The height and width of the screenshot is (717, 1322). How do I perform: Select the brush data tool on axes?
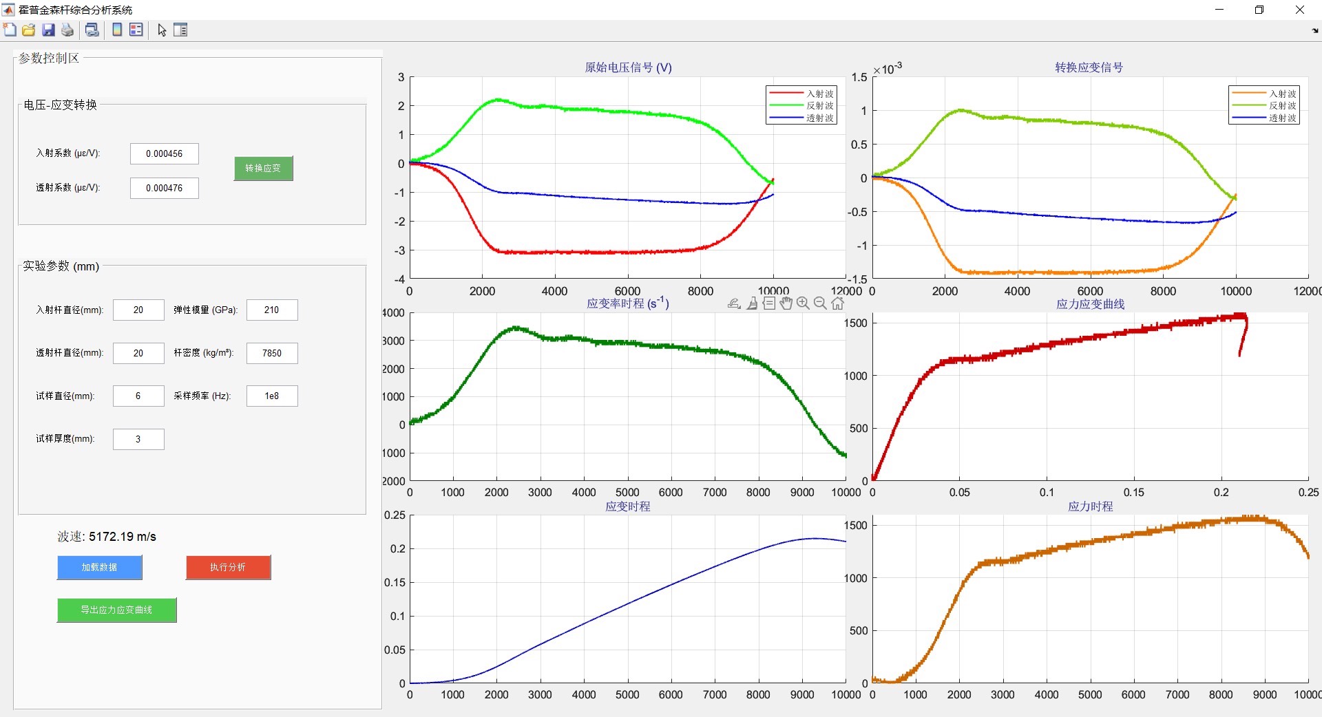[752, 303]
